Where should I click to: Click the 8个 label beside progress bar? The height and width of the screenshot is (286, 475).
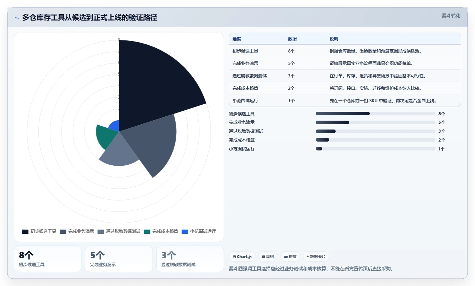tap(442, 114)
